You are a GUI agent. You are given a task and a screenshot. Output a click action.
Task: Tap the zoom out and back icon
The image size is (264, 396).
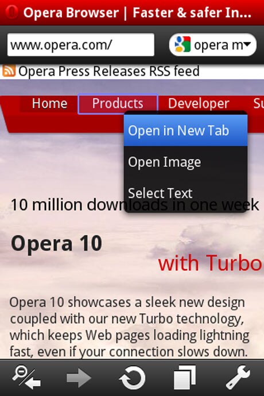[x=26, y=378]
